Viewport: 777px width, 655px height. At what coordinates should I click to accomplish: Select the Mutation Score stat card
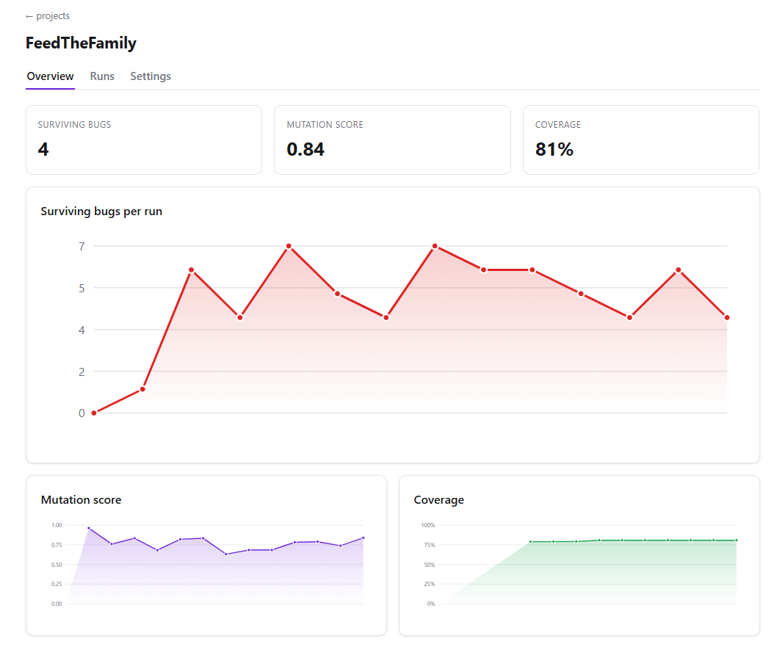tap(392, 140)
